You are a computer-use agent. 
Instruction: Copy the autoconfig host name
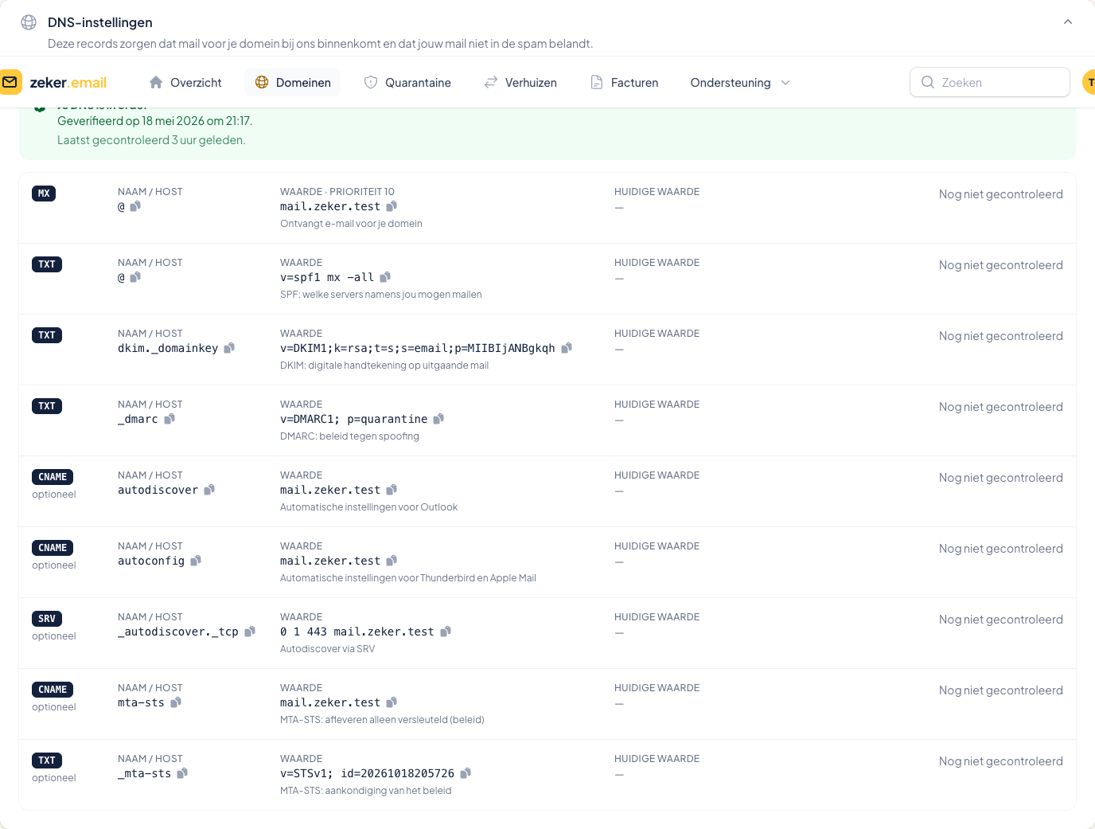(196, 561)
